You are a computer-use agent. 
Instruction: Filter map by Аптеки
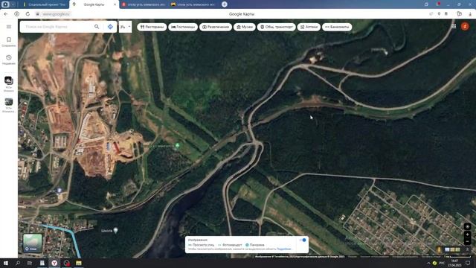(309, 27)
